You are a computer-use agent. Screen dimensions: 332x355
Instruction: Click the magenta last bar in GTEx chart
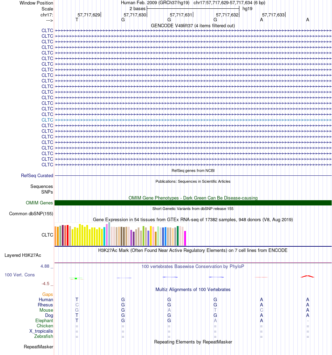click(185, 238)
